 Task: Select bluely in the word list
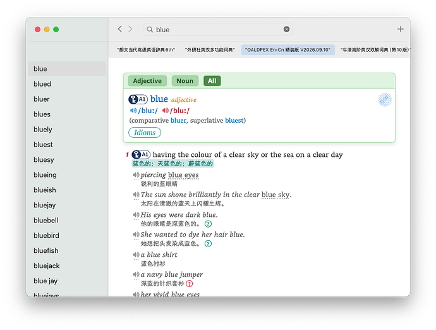pos(67,130)
